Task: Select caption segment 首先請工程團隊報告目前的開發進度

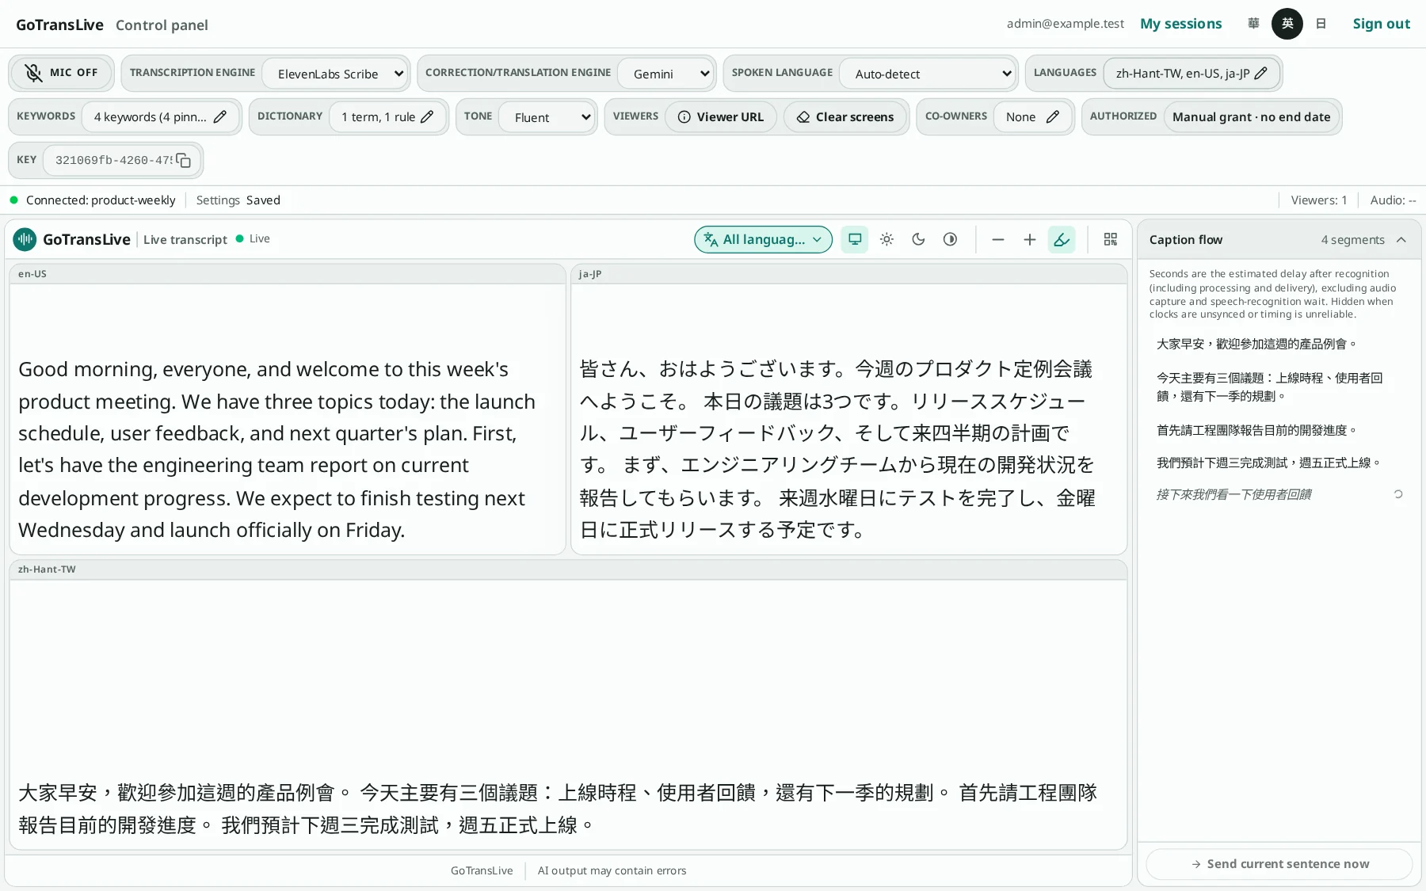Action: (x=1256, y=430)
